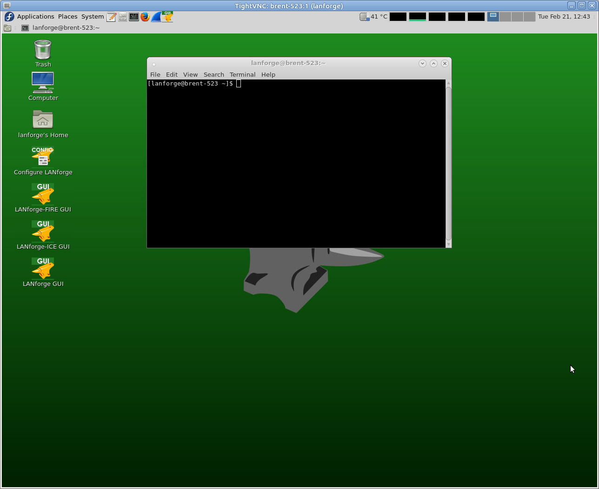Open the Places menu
The image size is (599, 489).
coord(68,17)
